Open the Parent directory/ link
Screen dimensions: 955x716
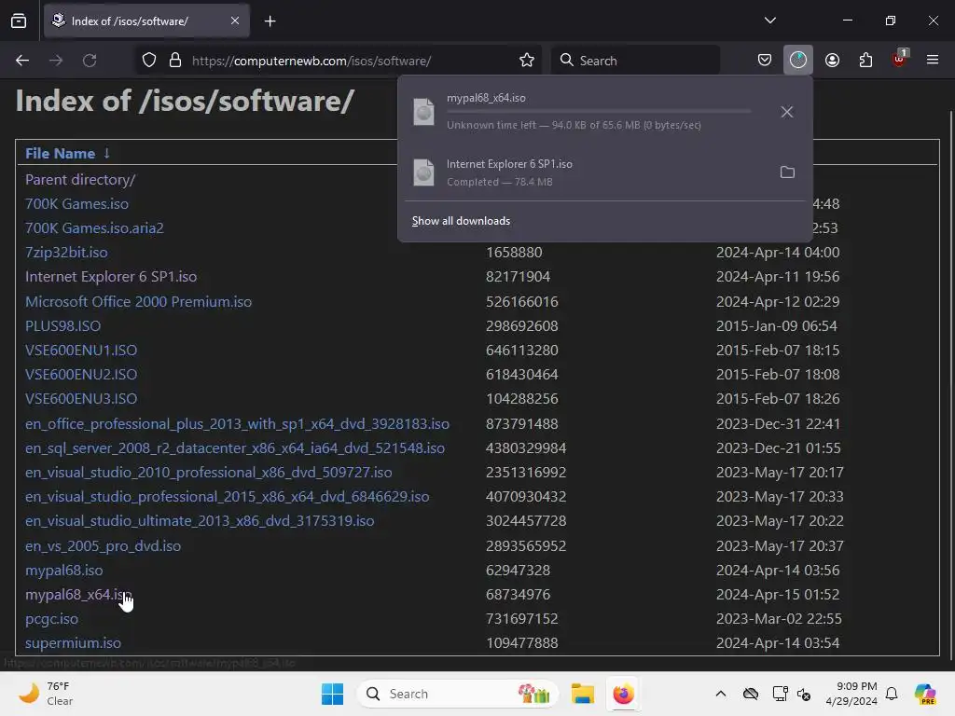(x=80, y=180)
